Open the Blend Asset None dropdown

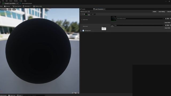(139, 25)
